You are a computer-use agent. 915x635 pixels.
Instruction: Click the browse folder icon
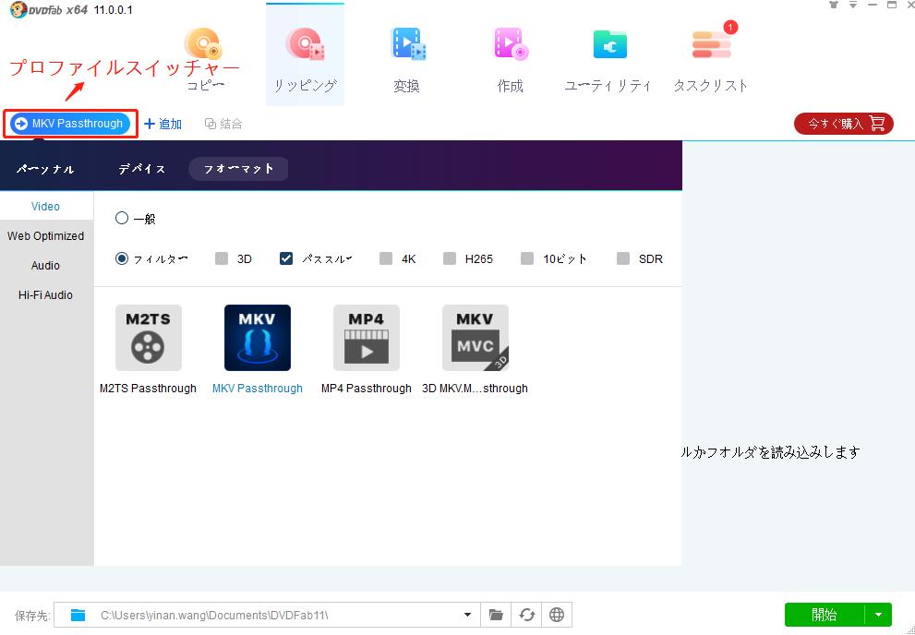(496, 615)
